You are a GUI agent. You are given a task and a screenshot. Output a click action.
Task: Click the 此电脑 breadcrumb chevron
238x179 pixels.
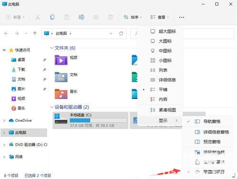70,33
